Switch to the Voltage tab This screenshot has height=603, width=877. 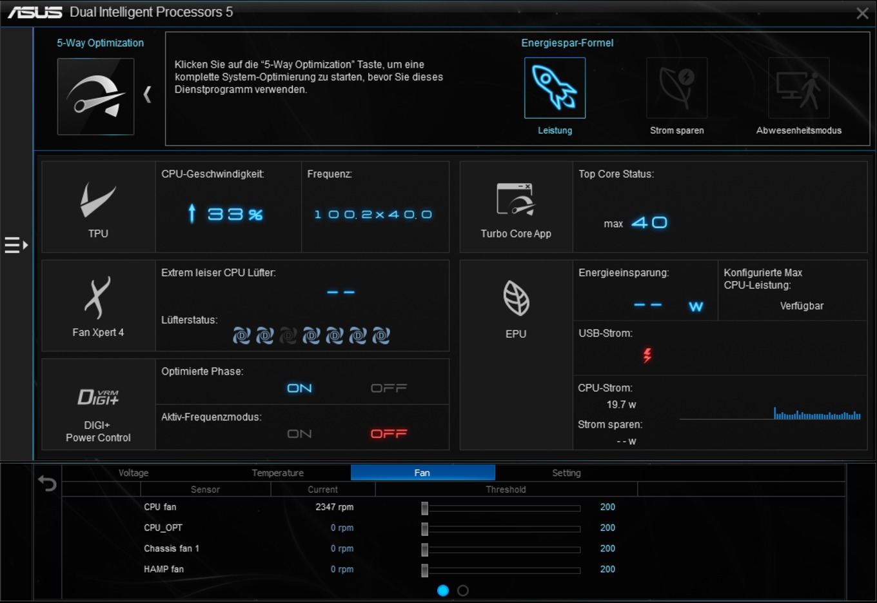(x=133, y=473)
